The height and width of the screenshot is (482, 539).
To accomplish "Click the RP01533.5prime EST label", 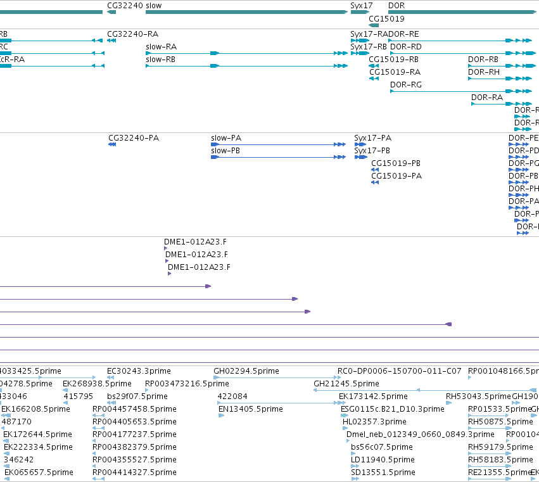I will point(500,409).
